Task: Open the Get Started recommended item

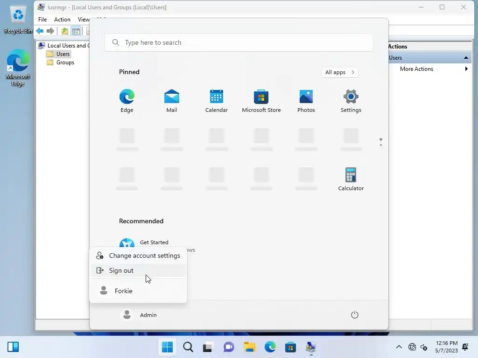Action: tap(154, 242)
